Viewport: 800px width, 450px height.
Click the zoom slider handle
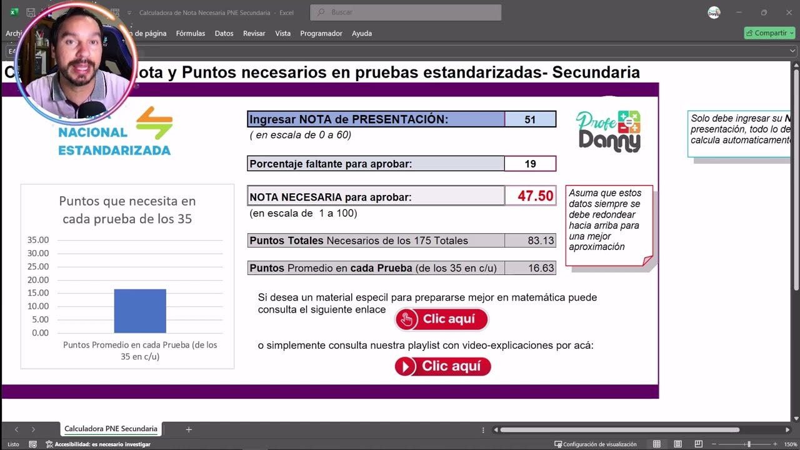point(749,444)
